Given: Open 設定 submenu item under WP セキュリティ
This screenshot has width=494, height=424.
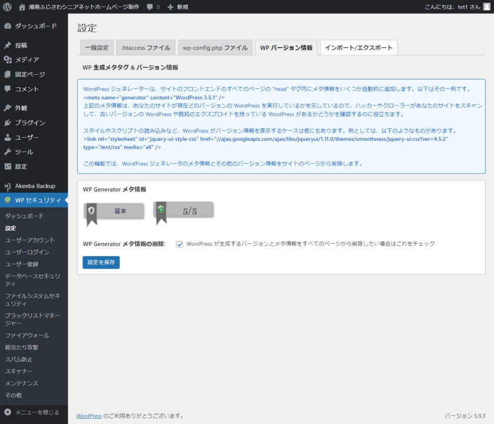Looking at the screenshot, I should click(x=11, y=228).
